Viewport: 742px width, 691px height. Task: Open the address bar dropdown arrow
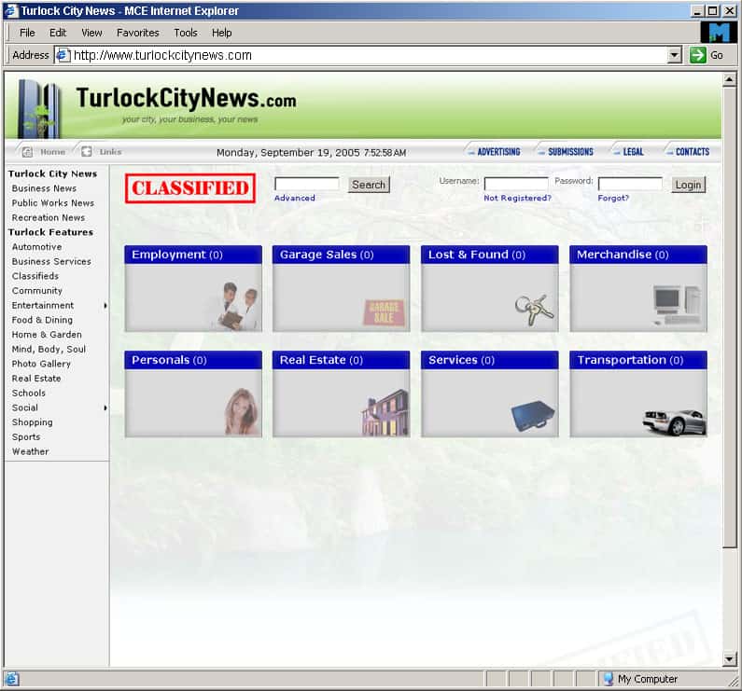click(x=675, y=55)
